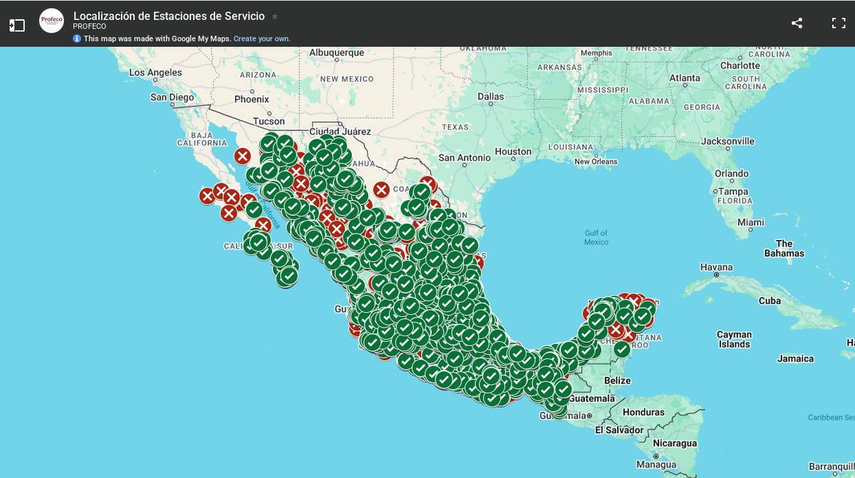Click the Miami city label
Image resolution: width=855 pixels, height=478 pixels.
[x=750, y=222]
